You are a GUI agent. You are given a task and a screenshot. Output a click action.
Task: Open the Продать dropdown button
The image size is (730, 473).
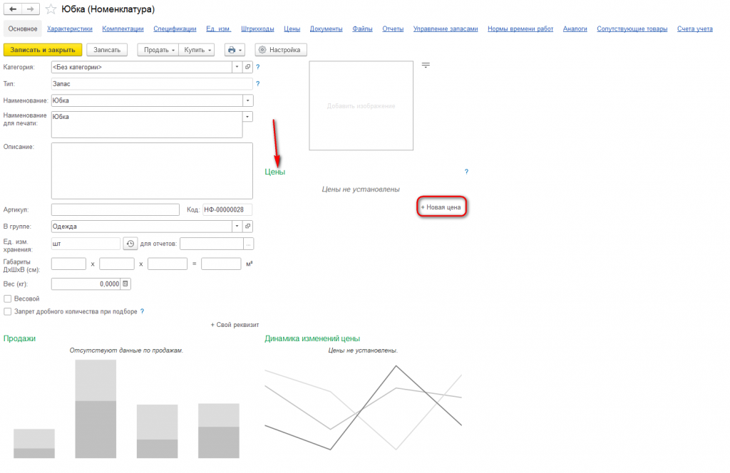pos(158,50)
